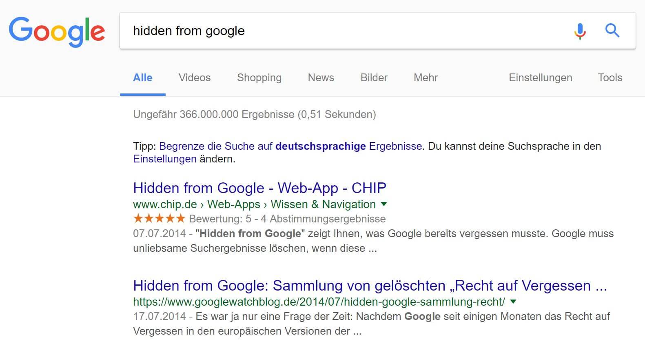Select the Shopping tab

(x=259, y=78)
